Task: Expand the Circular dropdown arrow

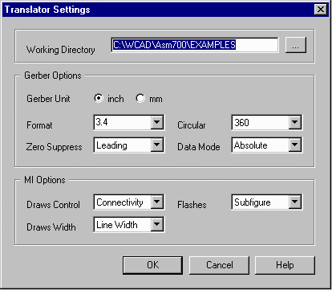Action: (294, 122)
